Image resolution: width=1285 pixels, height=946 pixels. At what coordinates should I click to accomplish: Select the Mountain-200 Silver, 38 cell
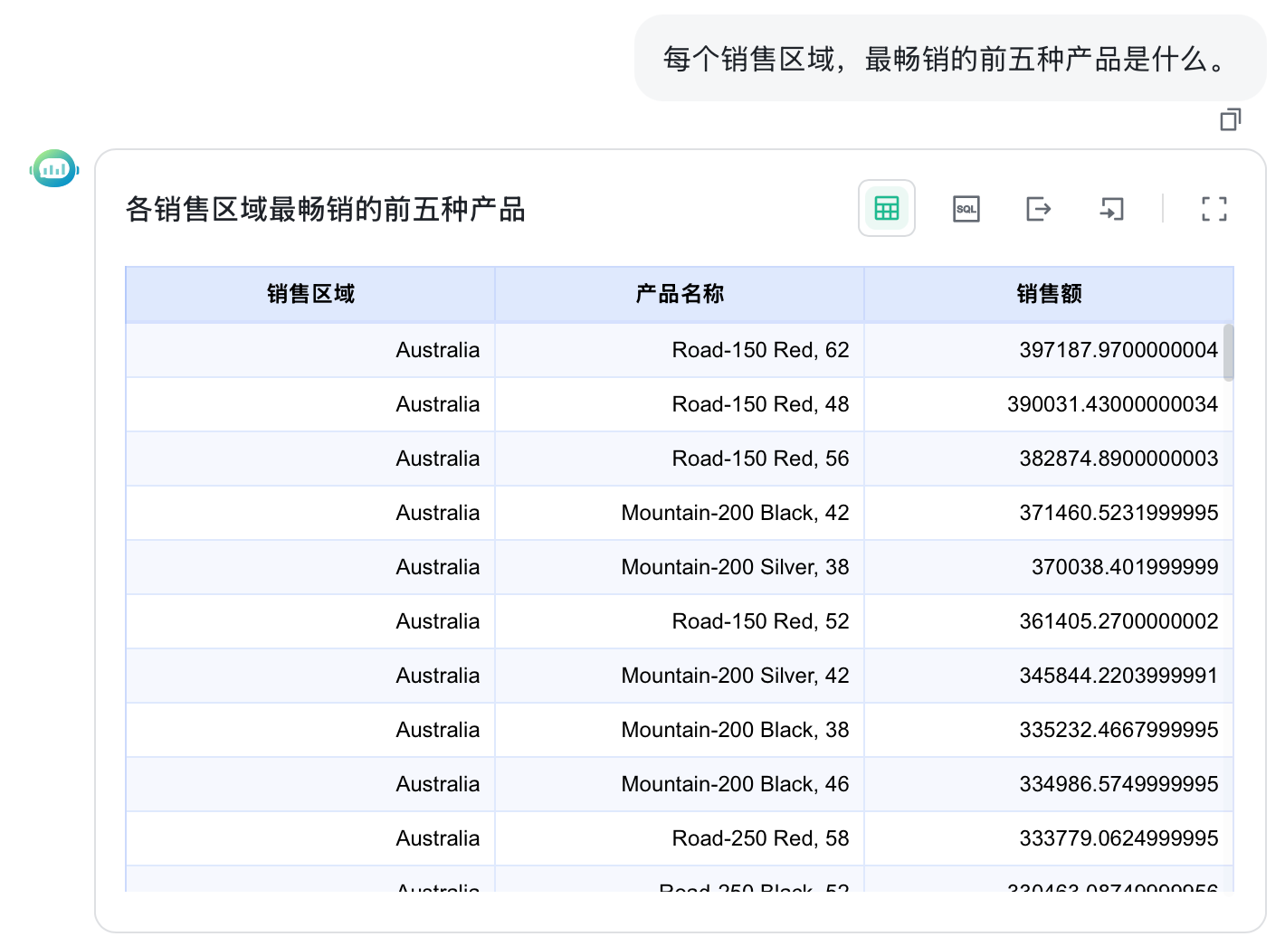680,567
